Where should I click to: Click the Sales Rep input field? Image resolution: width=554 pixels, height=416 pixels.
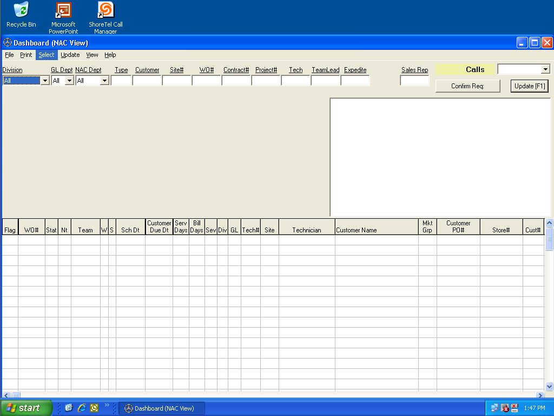coord(414,80)
